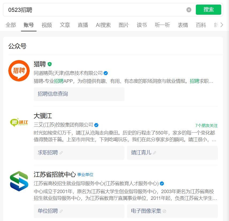
Task: Click the 事业单位 tag
Action: pyautogui.click(x=85, y=175)
